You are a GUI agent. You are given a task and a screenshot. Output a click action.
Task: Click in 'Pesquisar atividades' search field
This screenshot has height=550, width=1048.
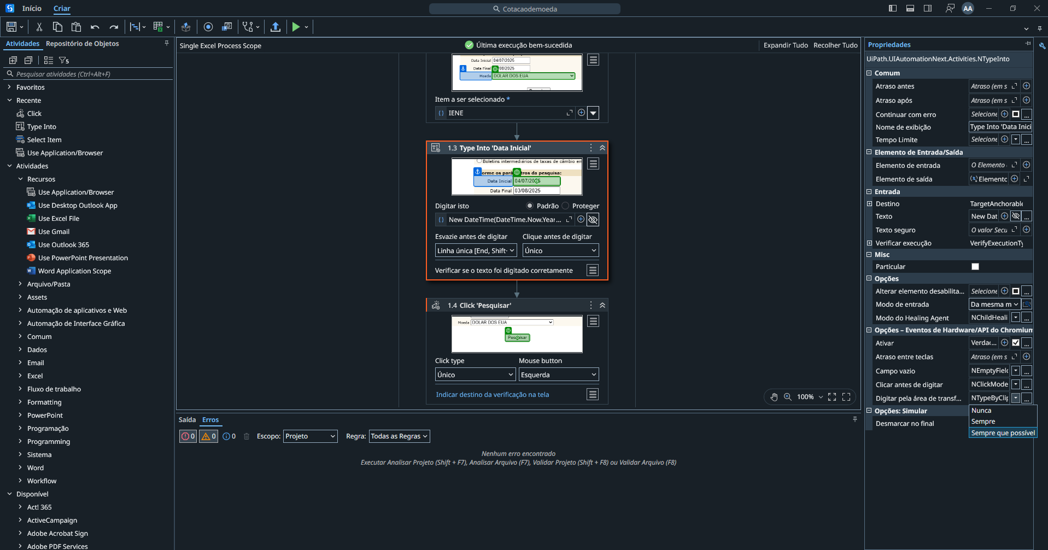(87, 74)
